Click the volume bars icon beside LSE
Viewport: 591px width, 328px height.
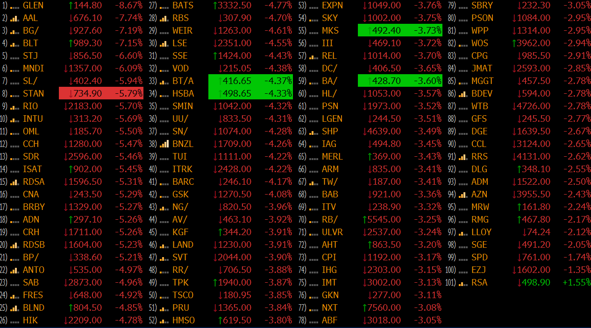click(164, 43)
